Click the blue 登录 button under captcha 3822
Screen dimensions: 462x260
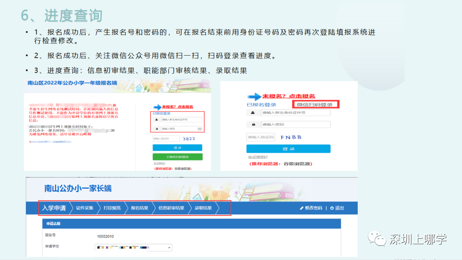(178, 148)
